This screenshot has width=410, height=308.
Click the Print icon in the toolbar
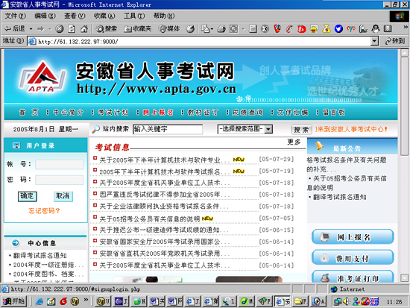(221, 29)
